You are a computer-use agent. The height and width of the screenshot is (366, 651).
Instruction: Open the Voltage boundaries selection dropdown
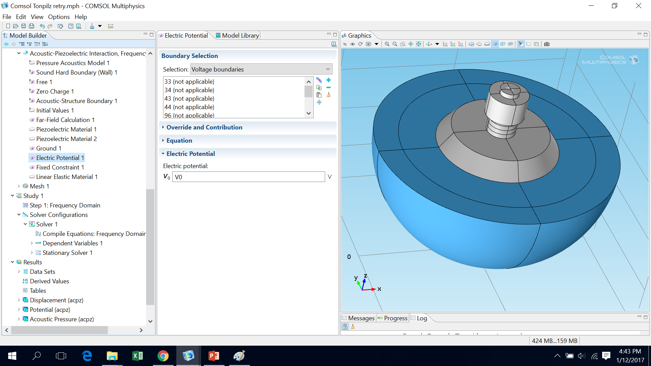tap(261, 69)
